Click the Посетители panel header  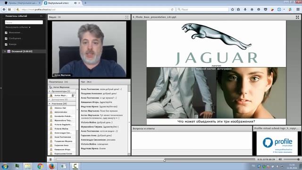pos(63,82)
